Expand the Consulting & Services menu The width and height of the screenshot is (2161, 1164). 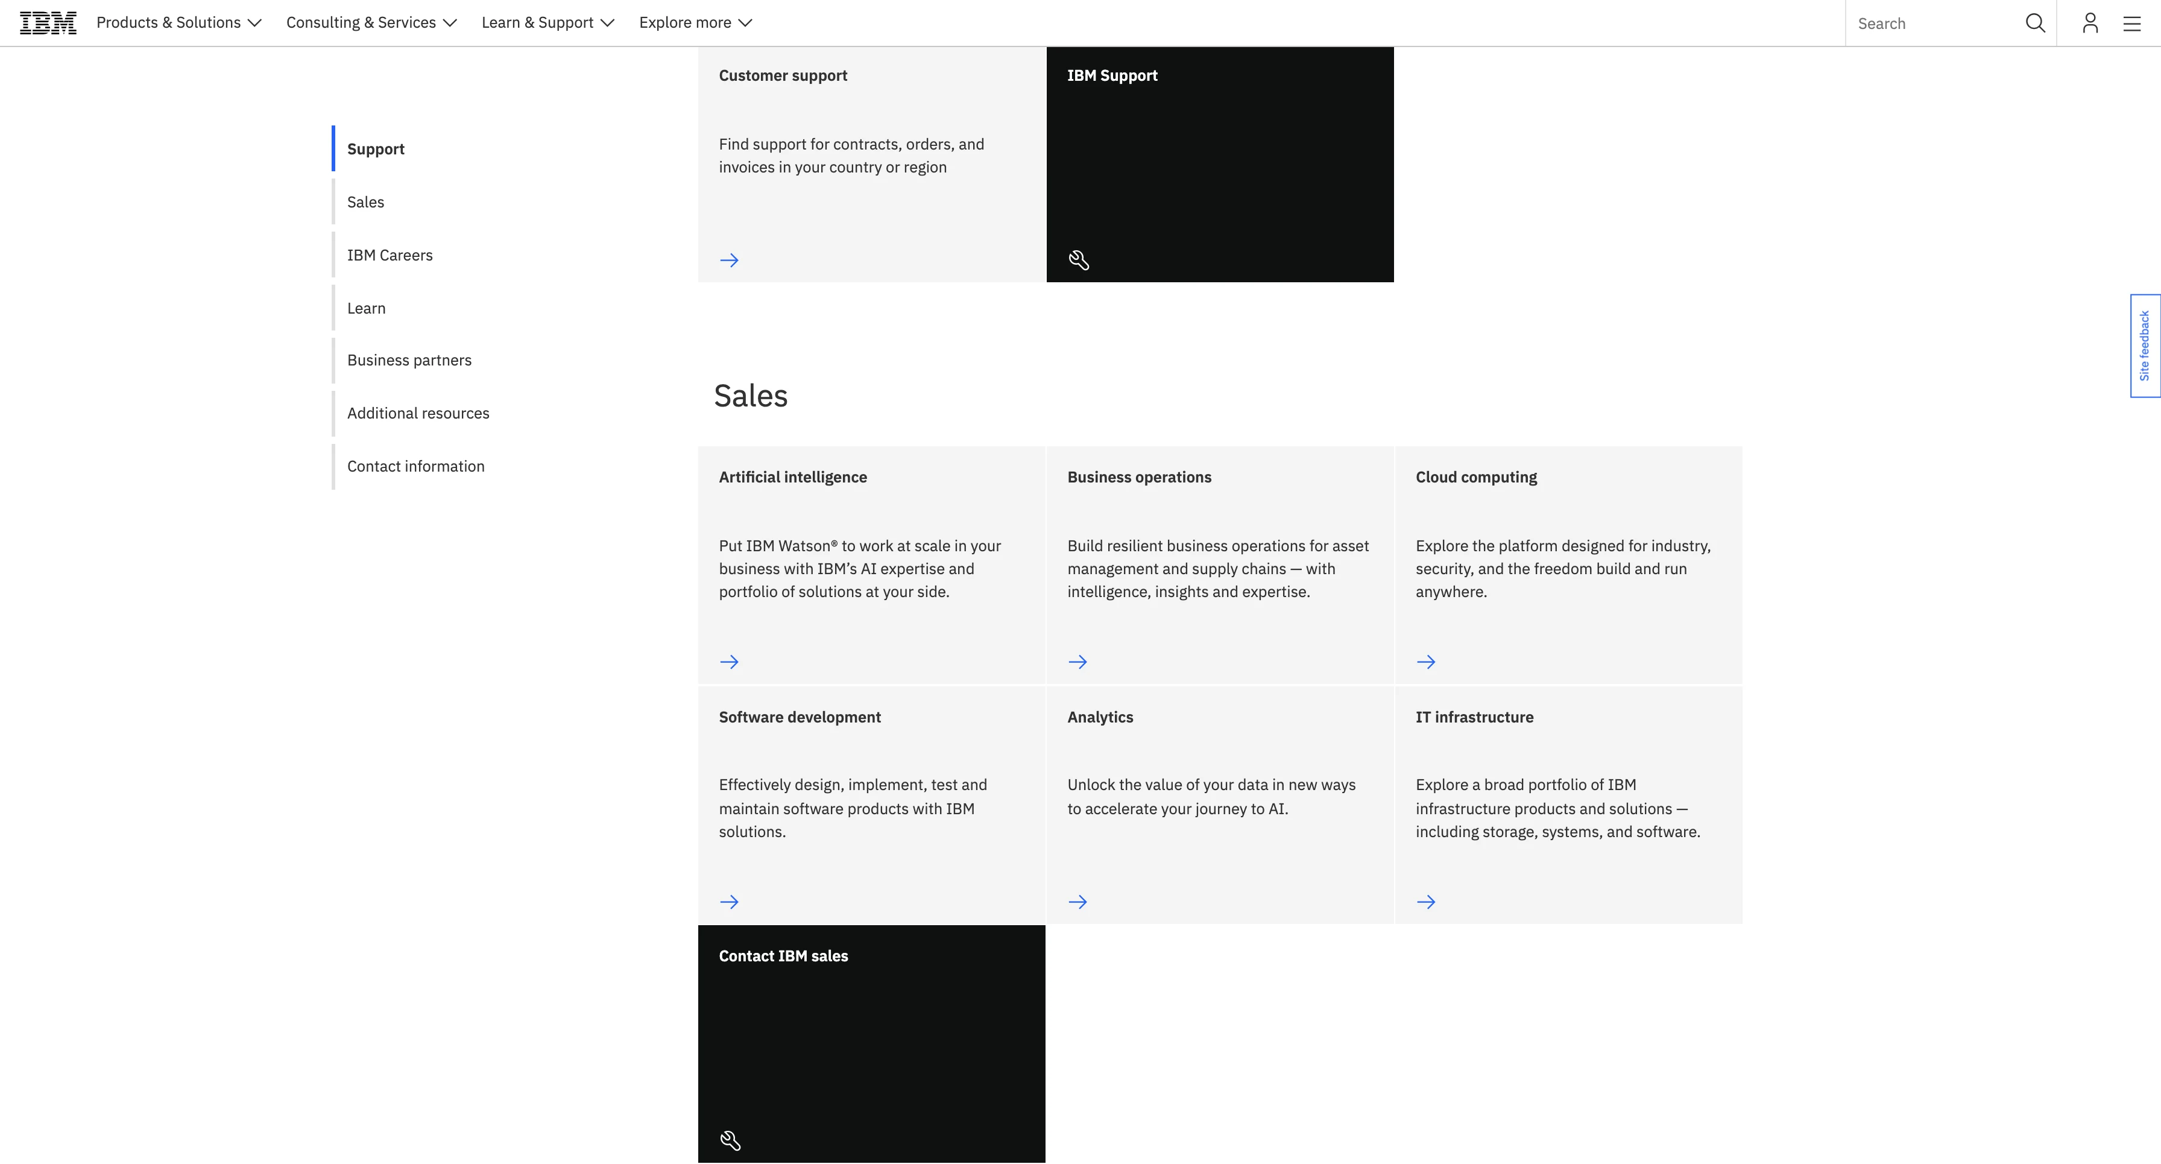(x=371, y=23)
